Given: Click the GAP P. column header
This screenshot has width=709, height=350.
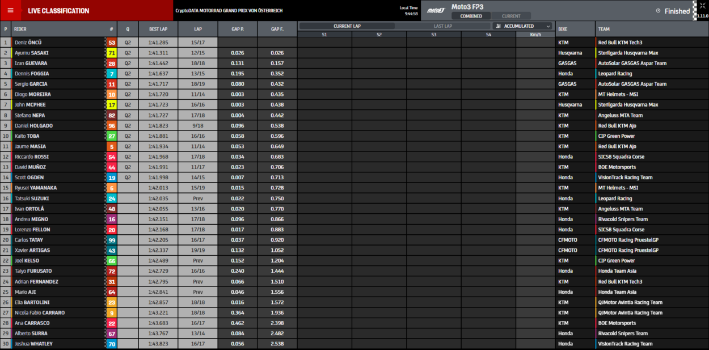Looking at the screenshot, I should [x=238, y=28].
